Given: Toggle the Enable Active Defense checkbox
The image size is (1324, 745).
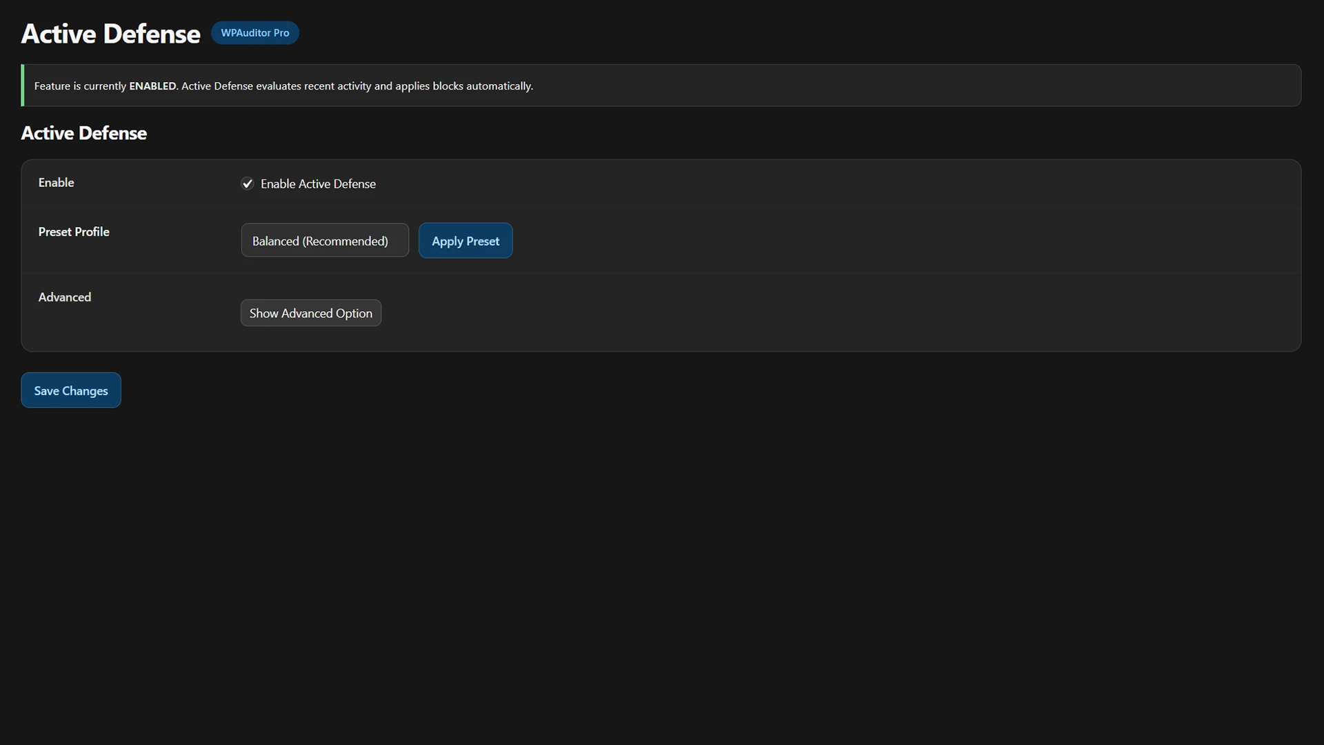Looking at the screenshot, I should (248, 183).
